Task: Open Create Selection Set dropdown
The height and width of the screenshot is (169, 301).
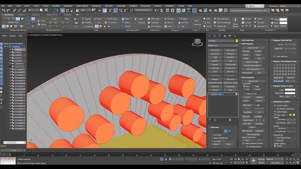Action: click(x=143, y=10)
